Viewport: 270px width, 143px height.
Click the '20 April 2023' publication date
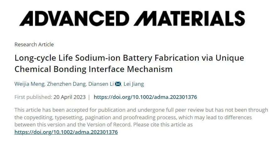point(69,97)
